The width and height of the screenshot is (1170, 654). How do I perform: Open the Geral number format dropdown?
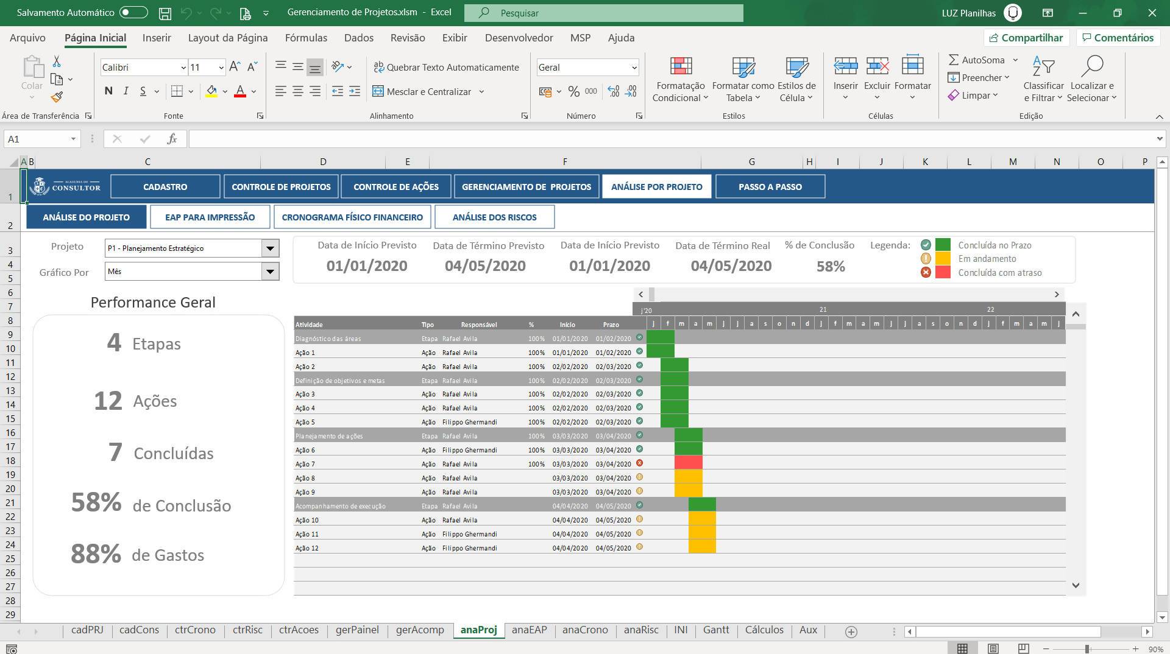634,68
